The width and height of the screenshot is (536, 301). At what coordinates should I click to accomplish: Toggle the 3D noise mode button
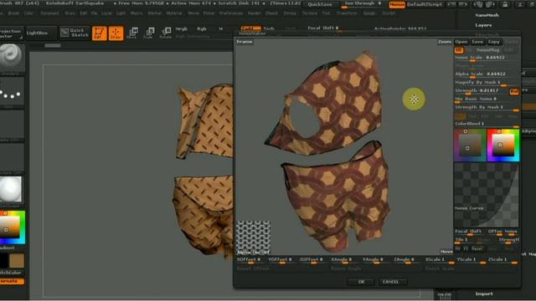(458, 50)
